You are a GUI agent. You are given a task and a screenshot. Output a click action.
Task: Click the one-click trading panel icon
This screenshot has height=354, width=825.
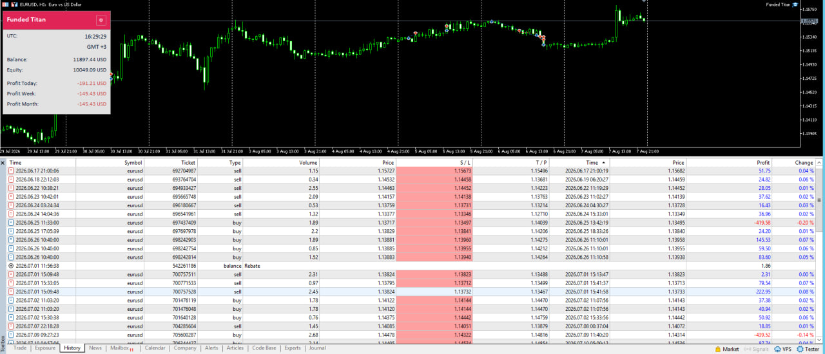click(x=5, y=4)
